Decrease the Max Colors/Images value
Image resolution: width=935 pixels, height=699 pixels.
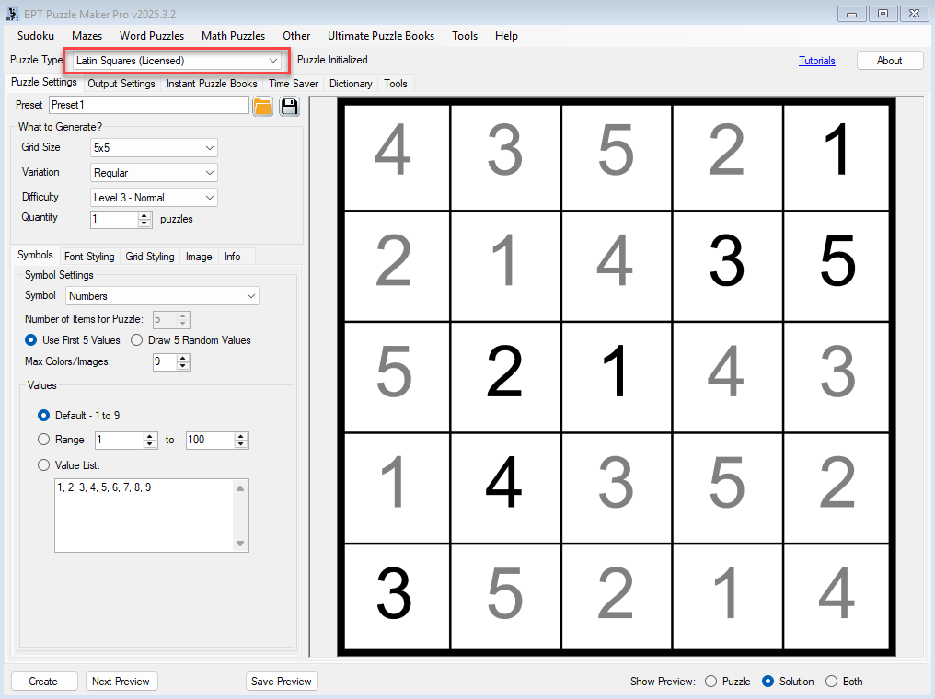click(x=183, y=366)
